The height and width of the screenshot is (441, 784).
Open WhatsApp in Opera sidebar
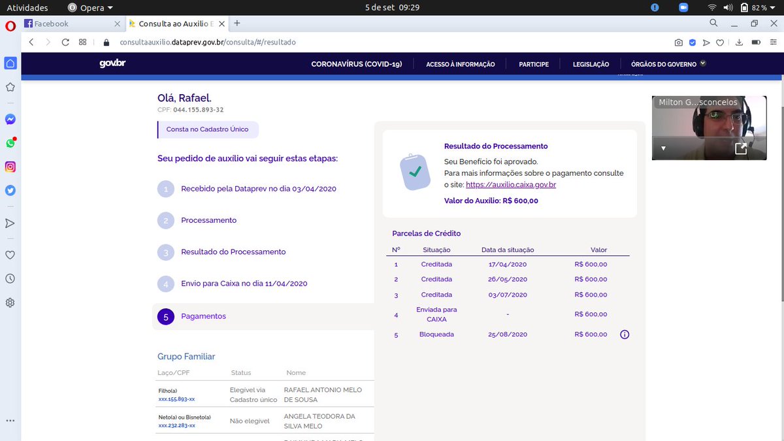10,143
